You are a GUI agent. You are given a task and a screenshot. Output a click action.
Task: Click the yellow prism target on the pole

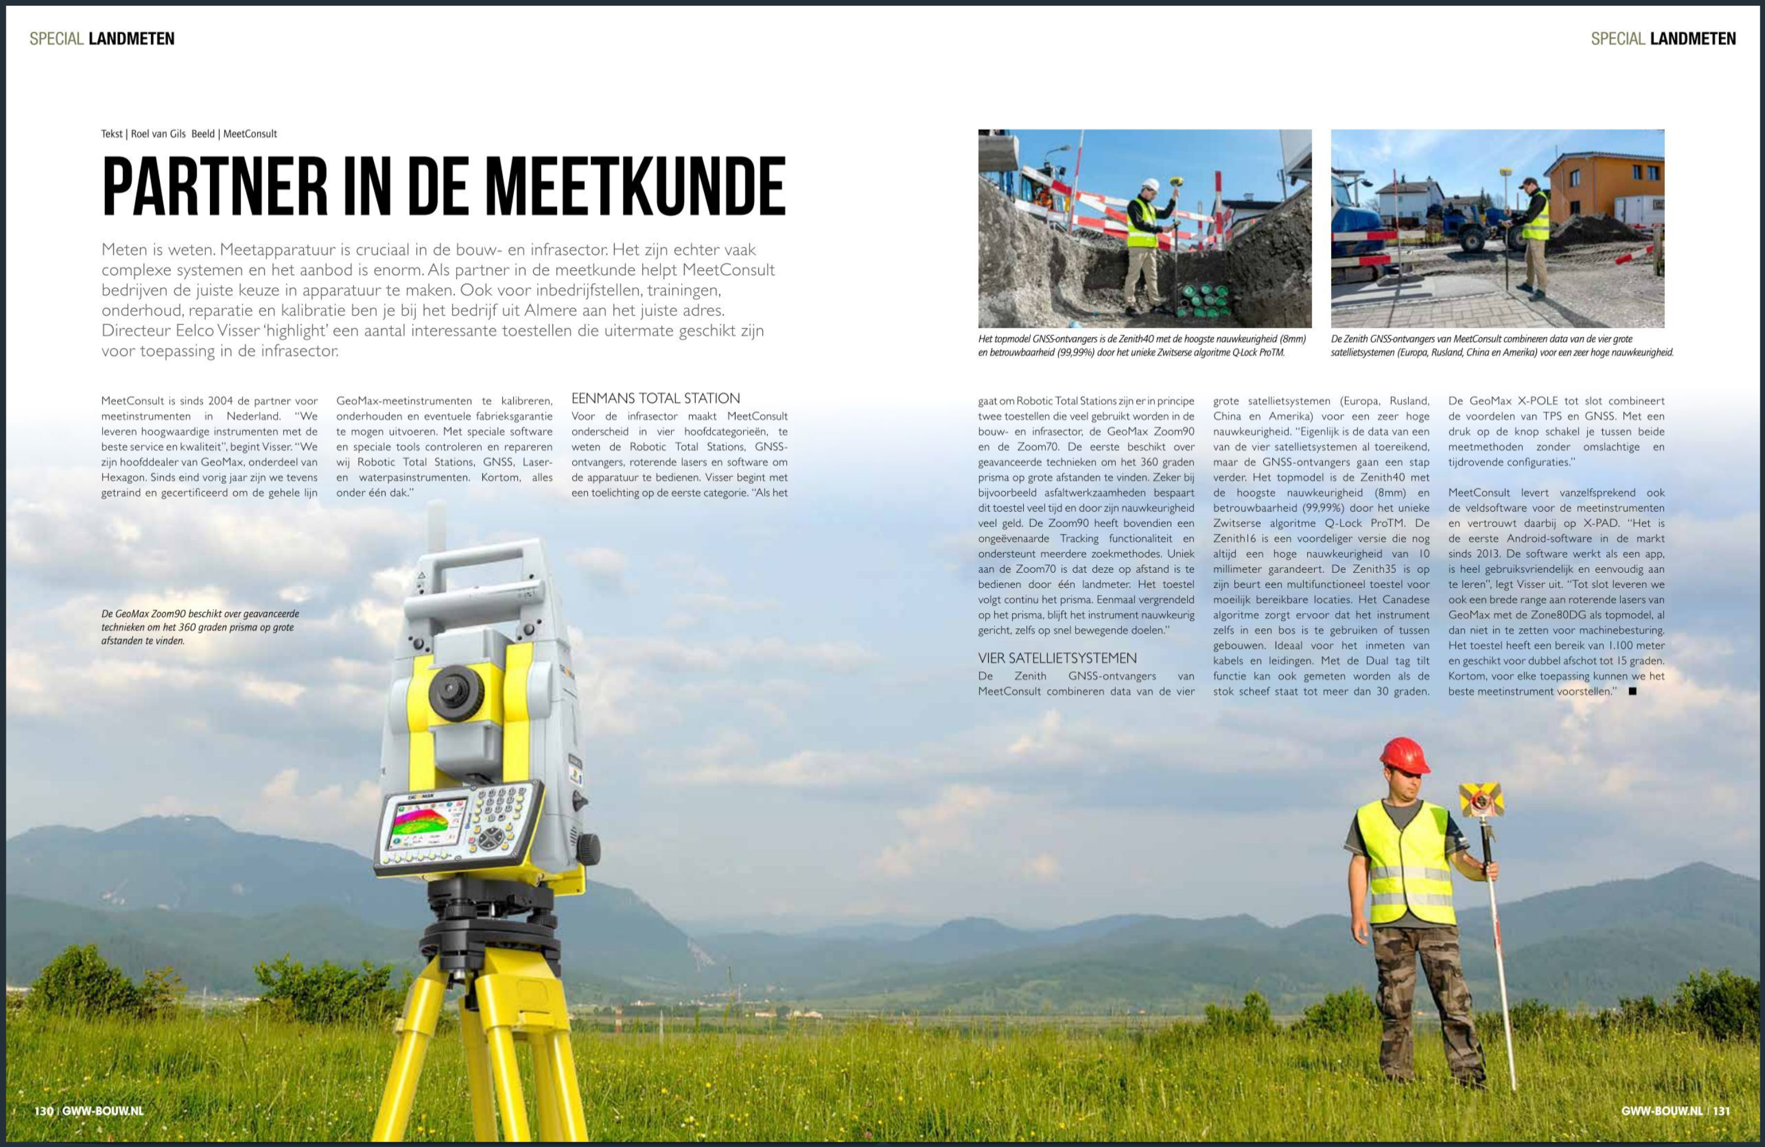coord(1481,800)
